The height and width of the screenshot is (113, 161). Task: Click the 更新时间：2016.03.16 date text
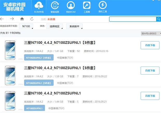coord(96,51)
